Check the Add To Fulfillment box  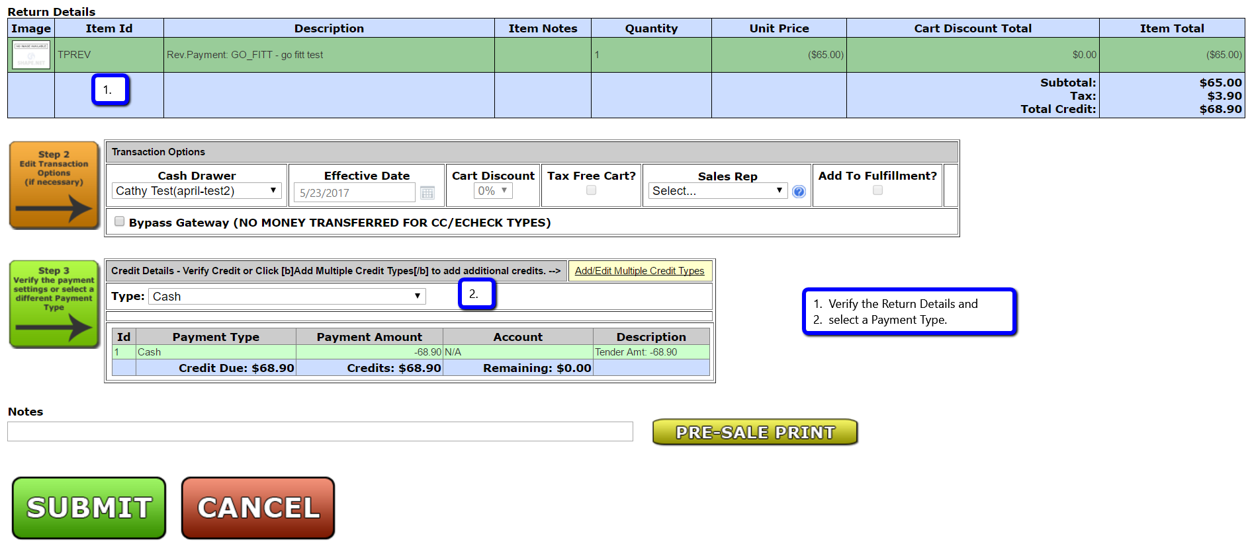click(x=877, y=190)
